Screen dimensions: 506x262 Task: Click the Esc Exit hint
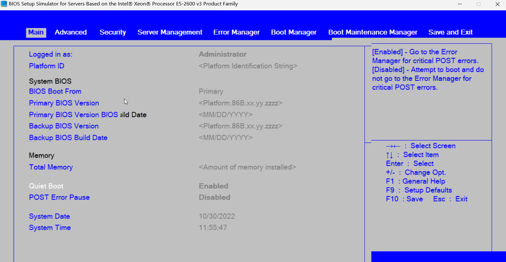pos(450,199)
